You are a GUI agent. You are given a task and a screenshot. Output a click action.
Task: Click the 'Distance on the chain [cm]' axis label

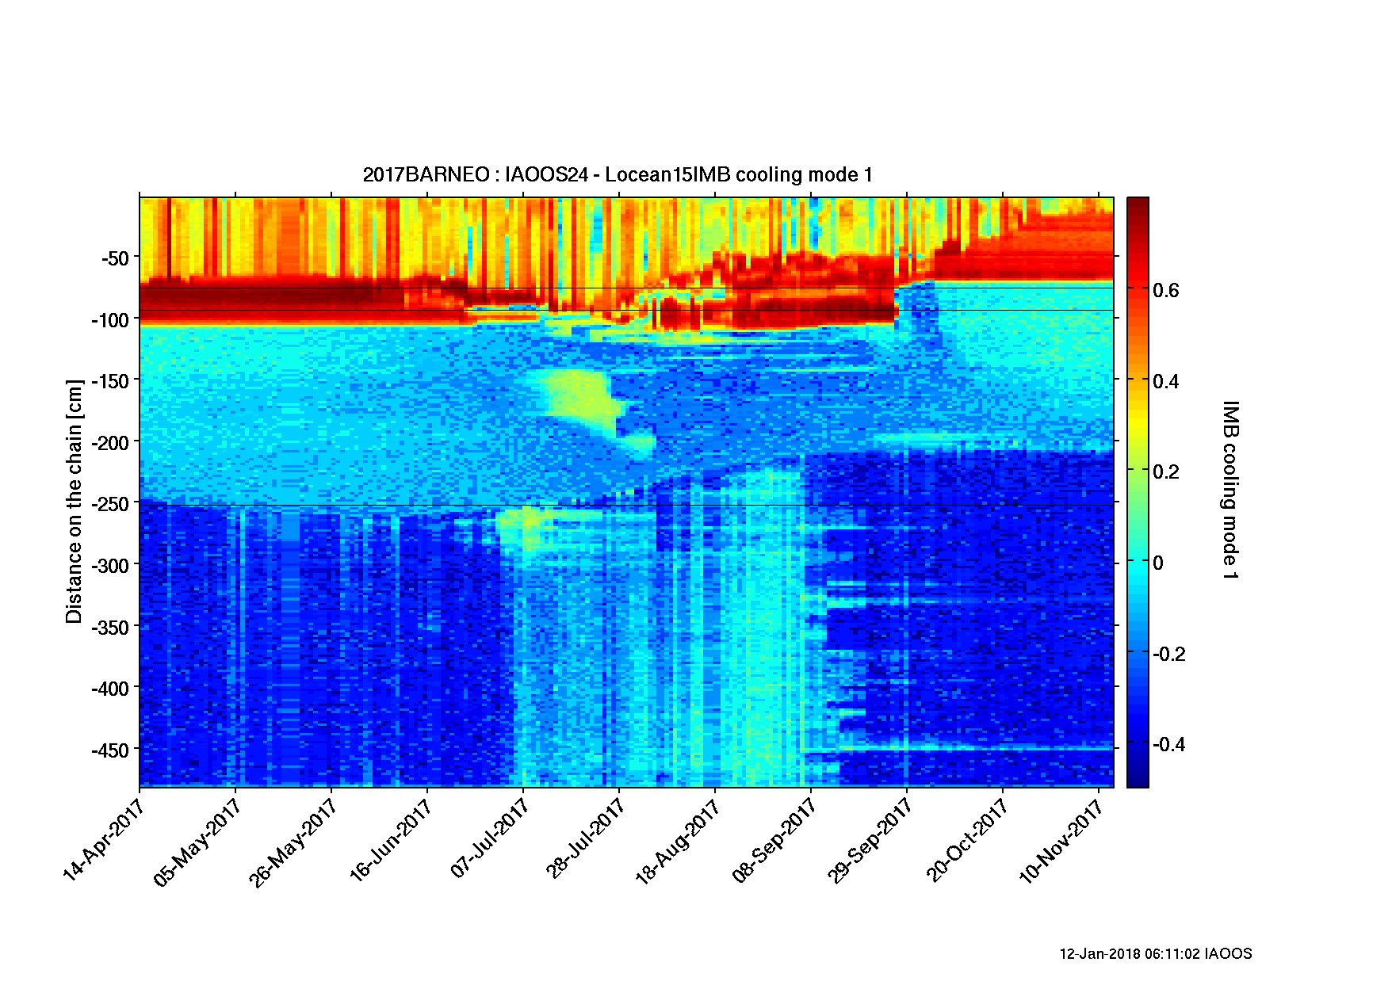point(74,502)
